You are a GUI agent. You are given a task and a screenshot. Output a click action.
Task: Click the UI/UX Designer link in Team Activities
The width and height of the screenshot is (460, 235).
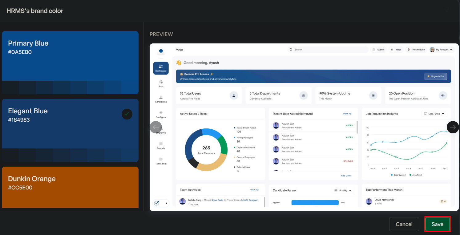[249, 200]
